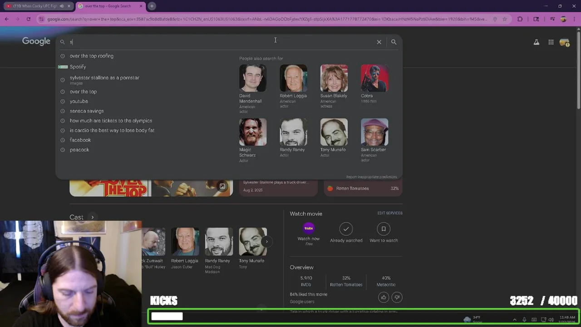
Task: Open the Chrome three-dot menu
Action: click(574, 19)
